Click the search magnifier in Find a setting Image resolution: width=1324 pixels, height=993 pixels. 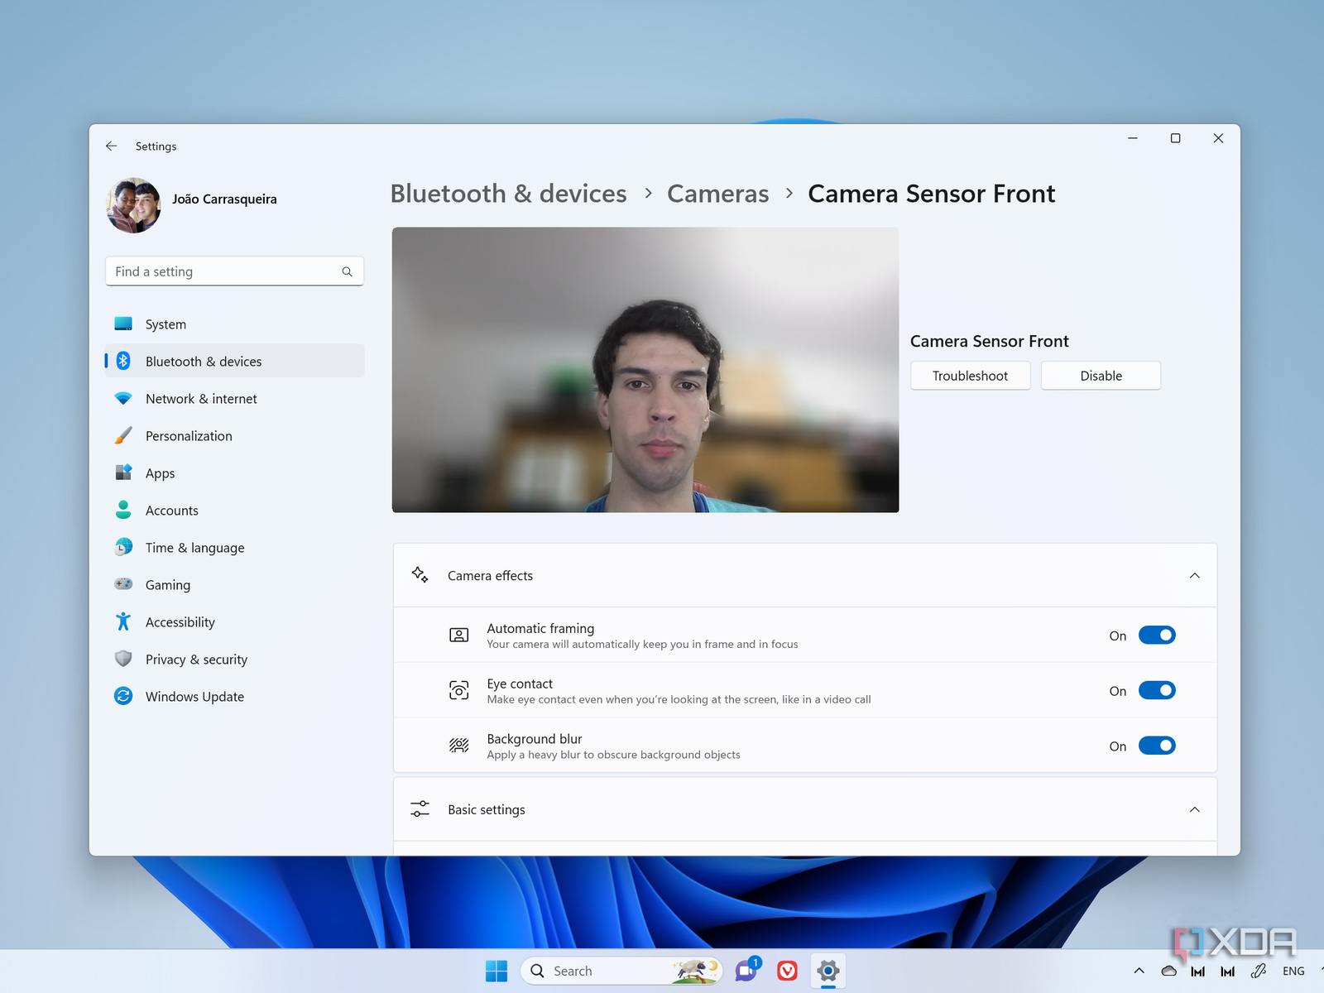tap(347, 272)
